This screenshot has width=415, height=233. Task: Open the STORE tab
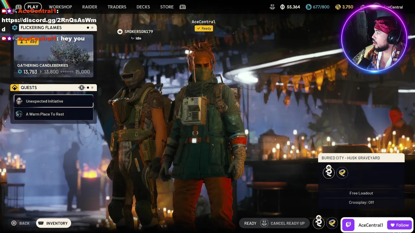click(167, 7)
